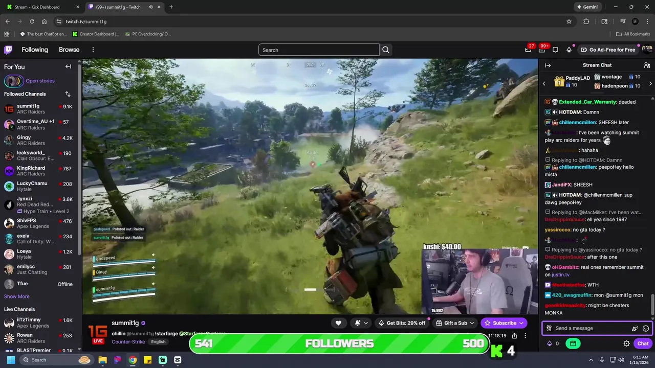Open the celebration Power-ups icon in chat input
Screen dimensions: 655x368
pos(635,329)
